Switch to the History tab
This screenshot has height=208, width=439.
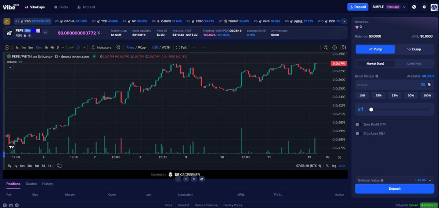click(x=48, y=184)
